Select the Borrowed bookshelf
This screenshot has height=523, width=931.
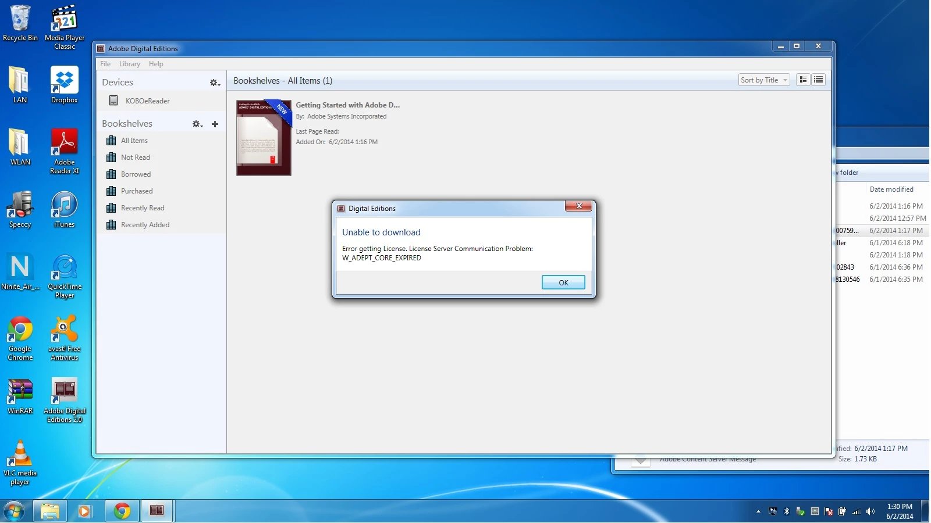161,174
